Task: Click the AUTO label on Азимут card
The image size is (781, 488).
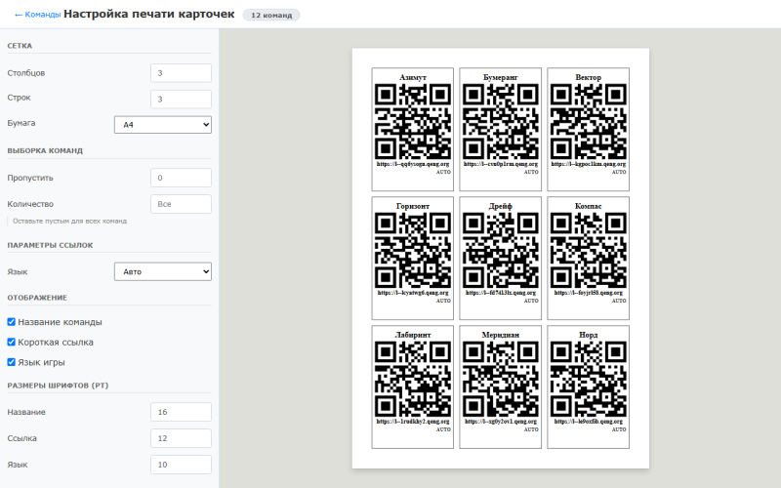Action: [x=443, y=172]
